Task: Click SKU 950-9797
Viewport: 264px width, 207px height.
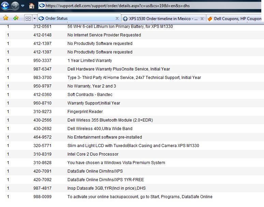Action: 42,86
